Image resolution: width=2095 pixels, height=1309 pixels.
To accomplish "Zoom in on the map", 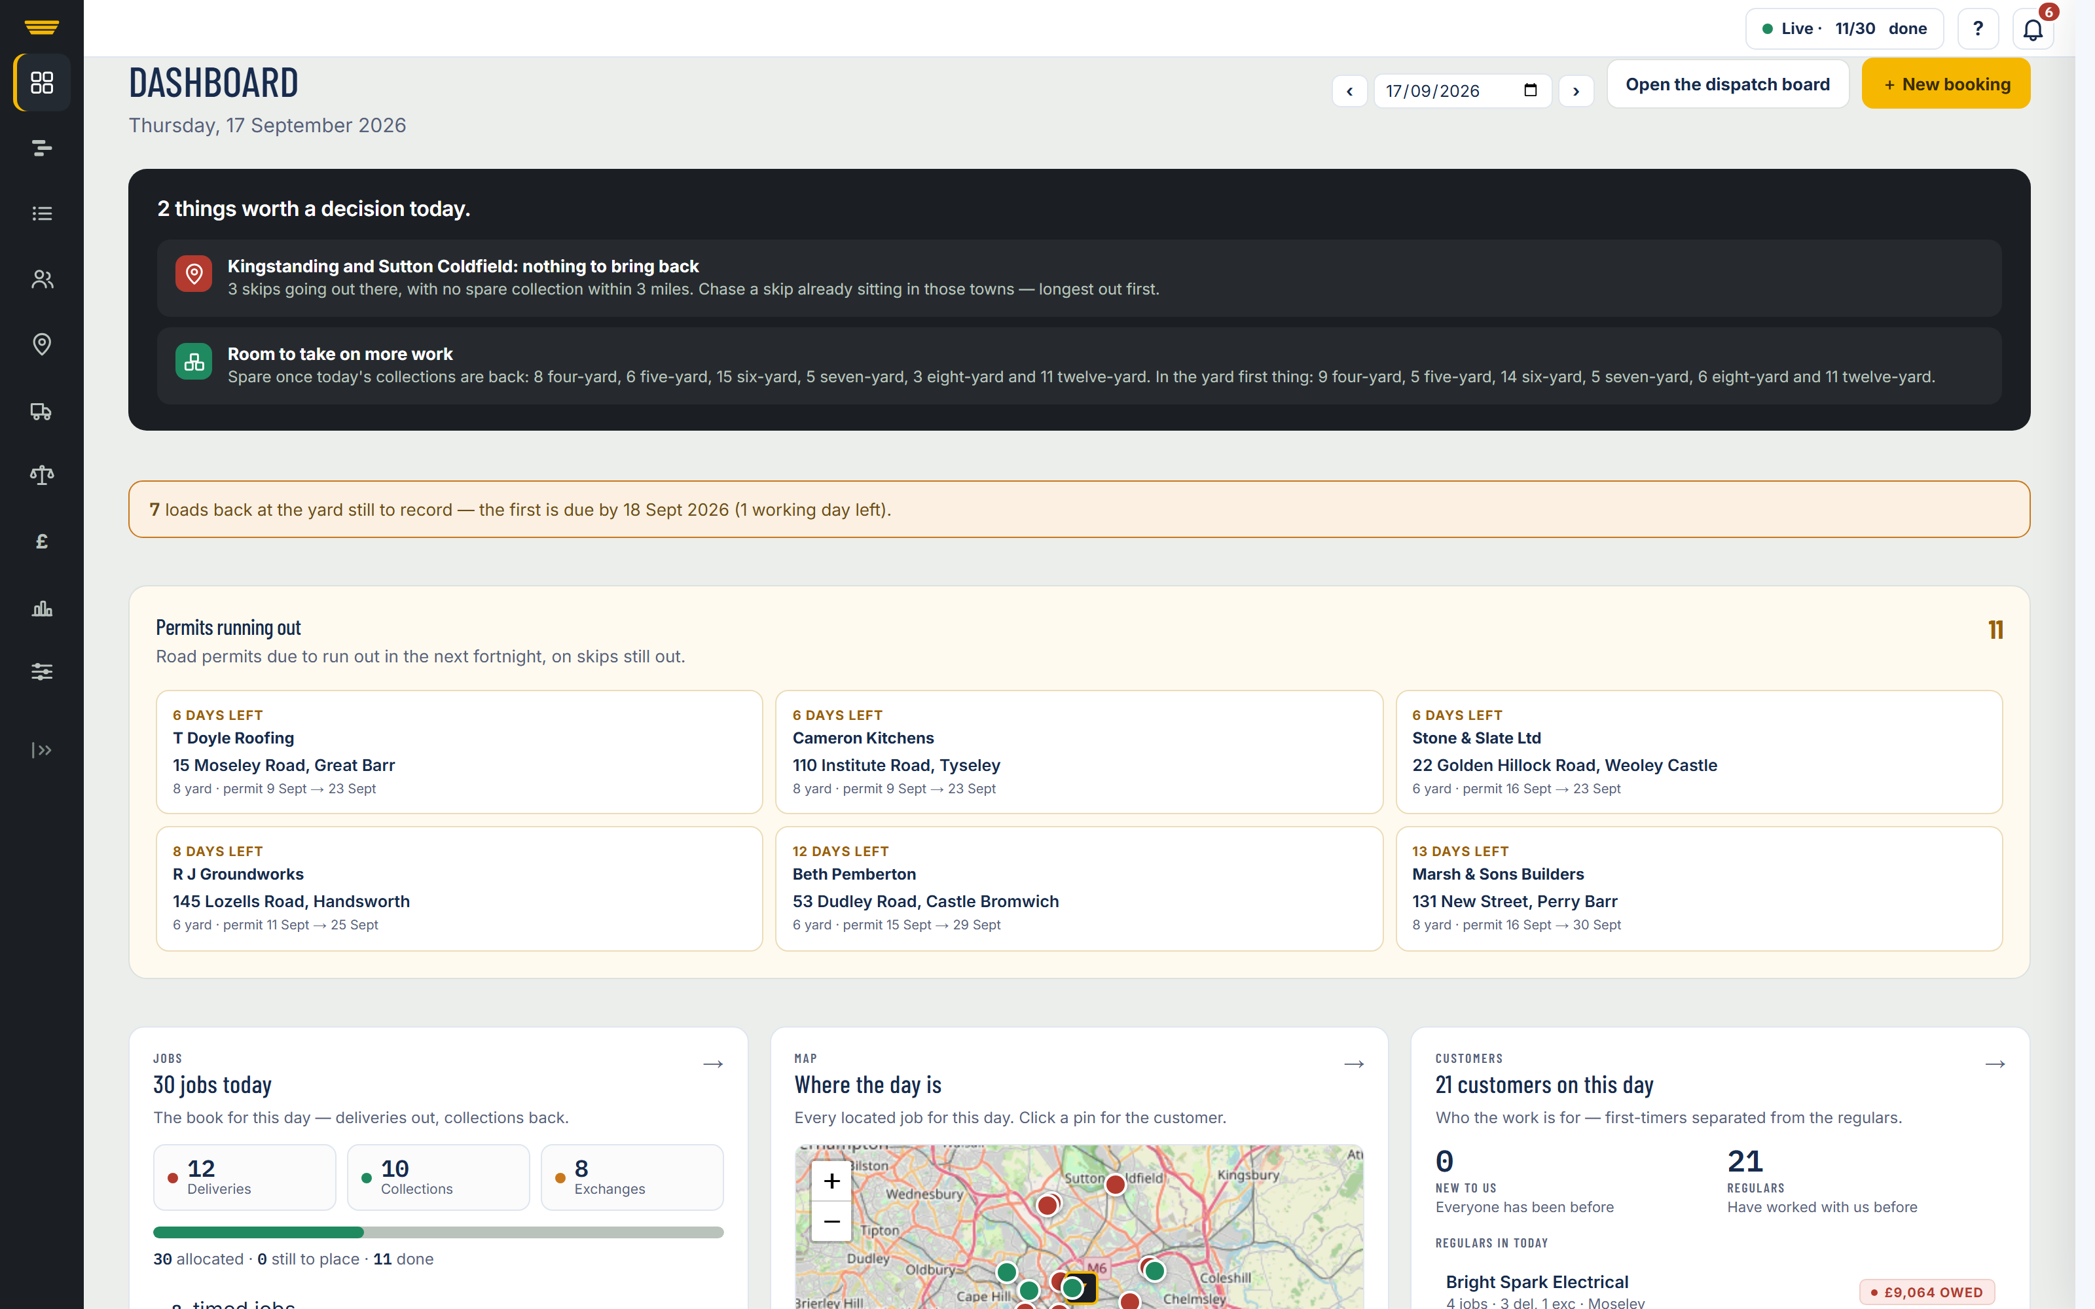I will [832, 1181].
